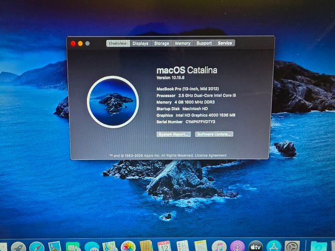Click the MacBook Pro (13-inch, Mid 2012) text
335x251 pixels.
tap(188, 89)
